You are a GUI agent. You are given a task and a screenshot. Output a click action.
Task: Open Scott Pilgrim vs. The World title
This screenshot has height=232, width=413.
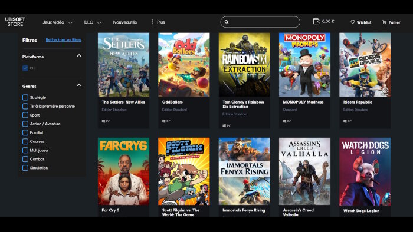(181, 213)
